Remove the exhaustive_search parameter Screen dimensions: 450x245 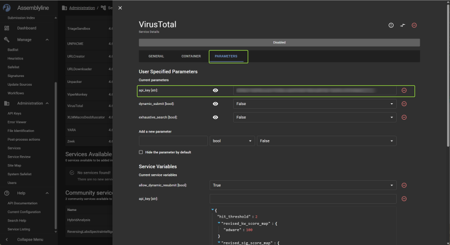404,117
